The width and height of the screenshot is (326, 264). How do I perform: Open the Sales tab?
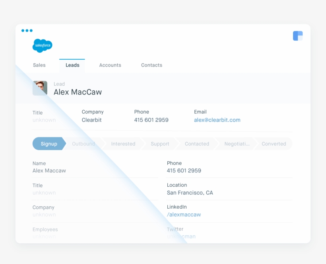pyautogui.click(x=39, y=65)
